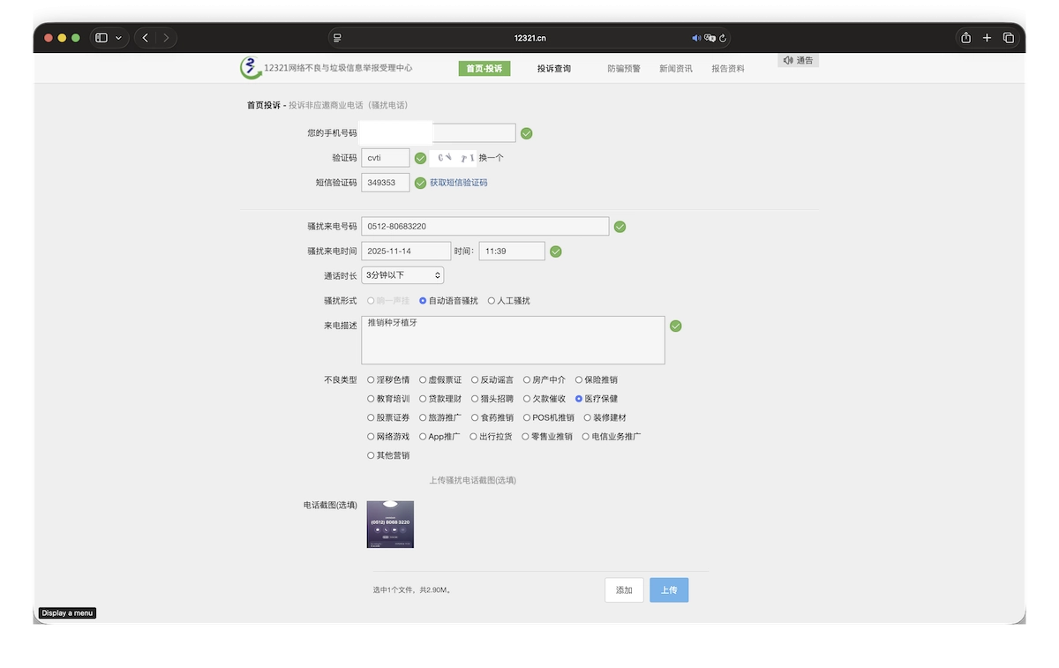
Task: Click the reload page icon in address bar
Action: (x=723, y=38)
